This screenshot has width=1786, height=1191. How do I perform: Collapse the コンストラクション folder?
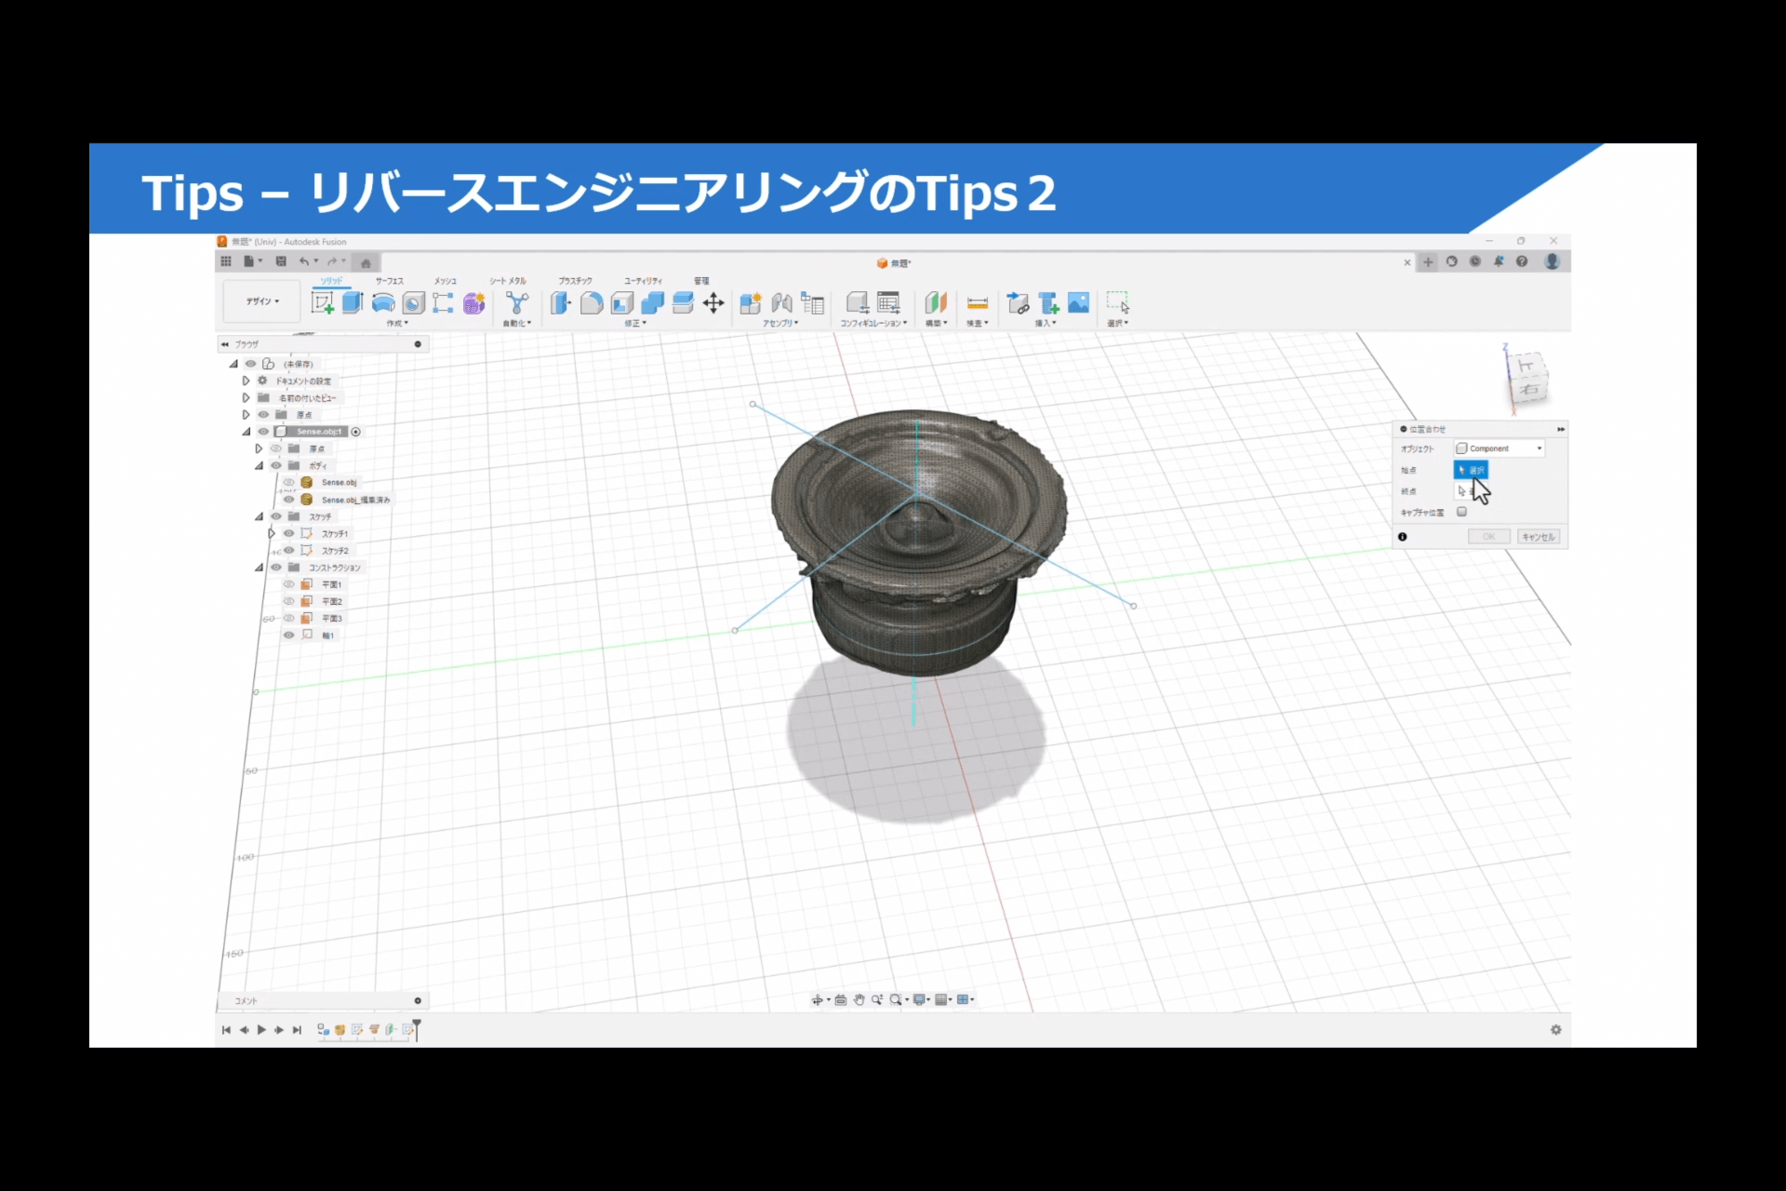259,567
